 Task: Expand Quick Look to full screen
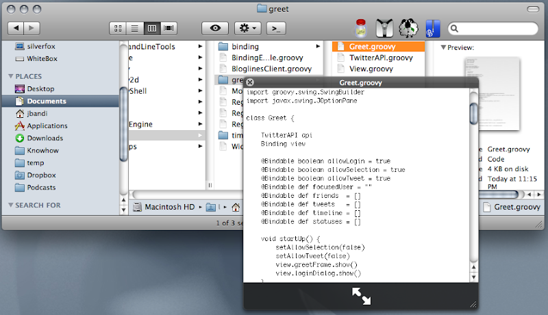click(362, 295)
